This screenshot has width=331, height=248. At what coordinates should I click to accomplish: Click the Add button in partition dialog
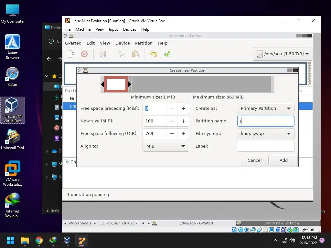pyautogui.click(x=283, y=160)
